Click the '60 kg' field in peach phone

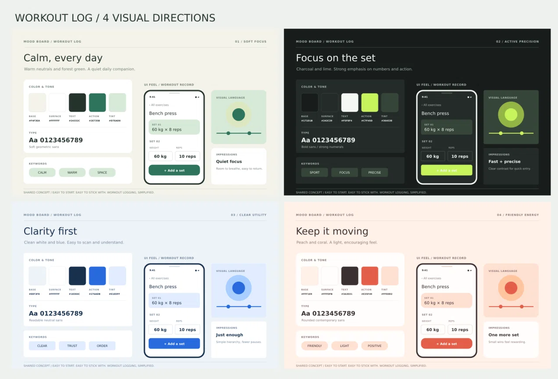coord(433,329)
